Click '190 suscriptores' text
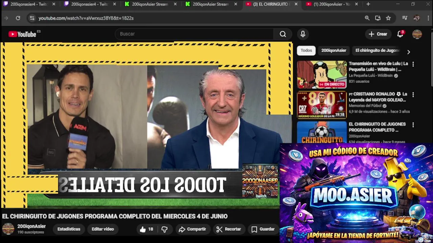 (x=31, y=232)
